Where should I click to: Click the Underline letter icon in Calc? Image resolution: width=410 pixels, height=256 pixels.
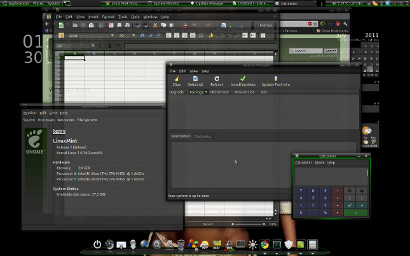158,36
